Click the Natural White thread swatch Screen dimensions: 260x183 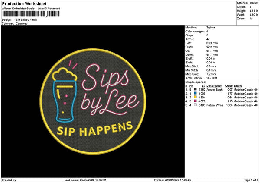[x=195, y=105]
